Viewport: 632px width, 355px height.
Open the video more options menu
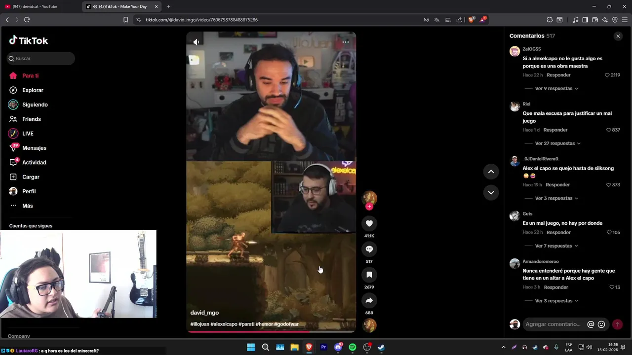click(x=346, y=42)
